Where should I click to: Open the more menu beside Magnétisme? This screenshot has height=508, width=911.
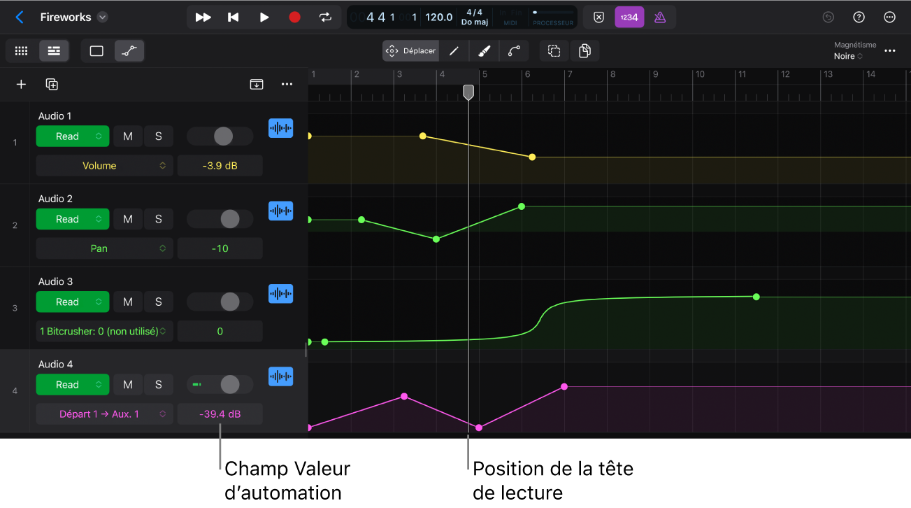point(890,51)
